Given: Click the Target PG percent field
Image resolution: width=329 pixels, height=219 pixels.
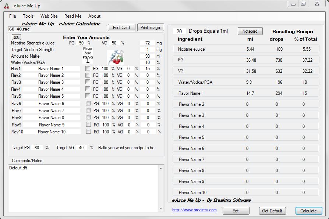Looking at the screenshot, I should 37,148.
